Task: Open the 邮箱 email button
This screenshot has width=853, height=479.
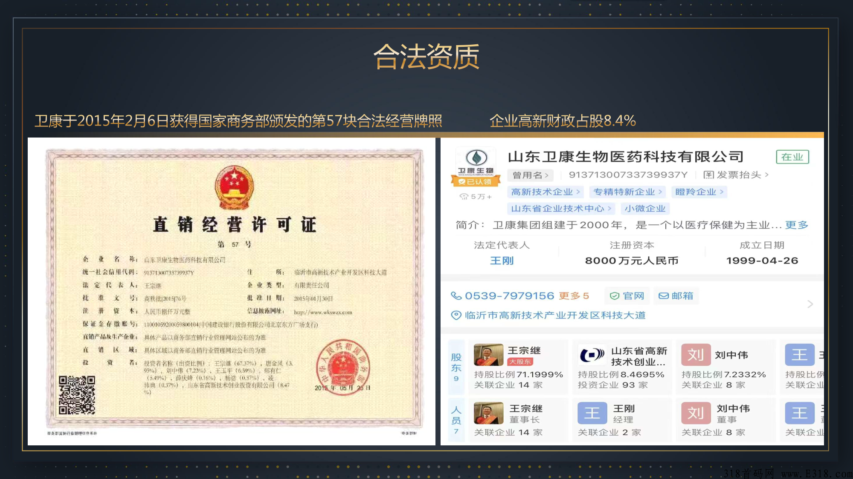Action: click(x=676, y=296)
